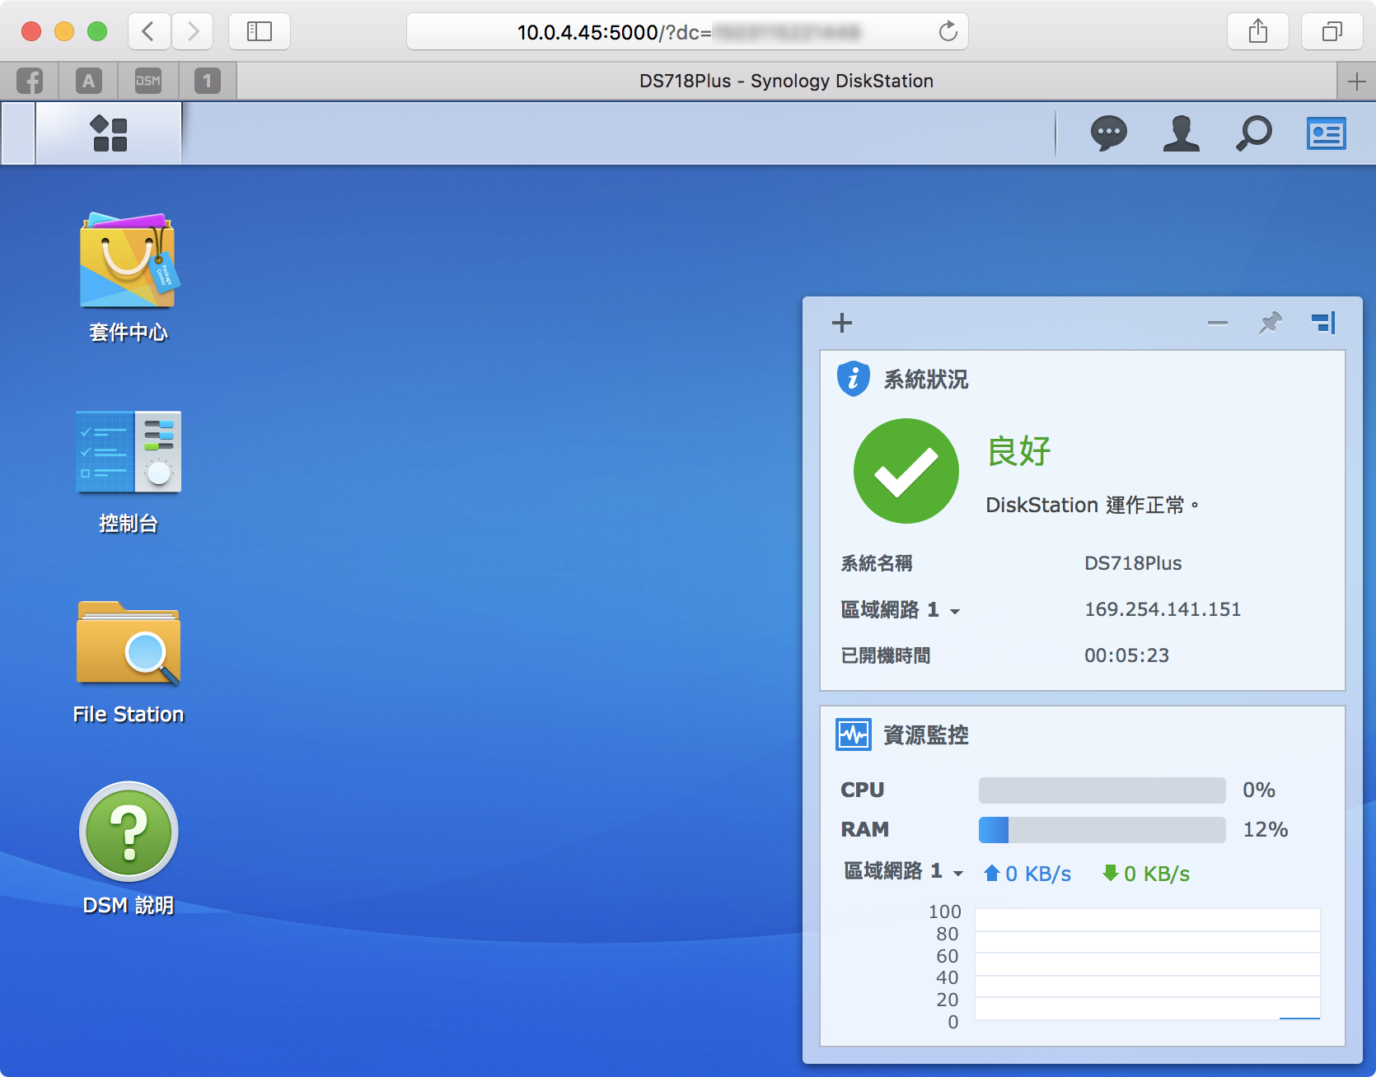
Task: Open the user account options icon
Action: click(x=1181, y=133)
